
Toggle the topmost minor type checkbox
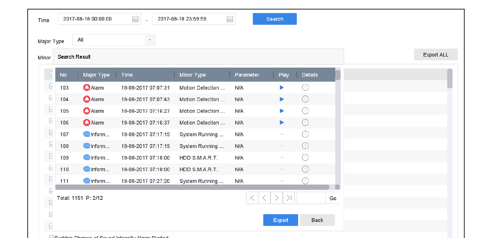tap(51, 74)
